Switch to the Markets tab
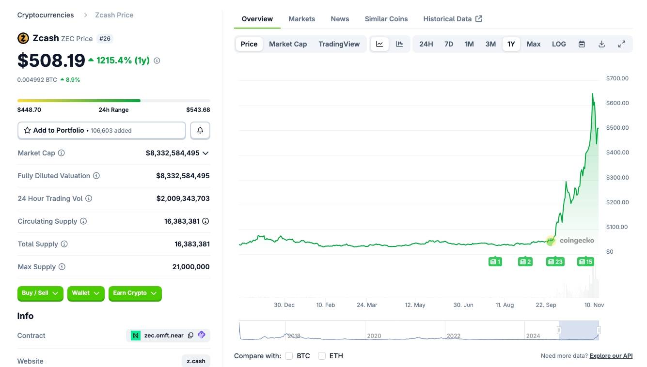This screenshot has height=367, width=647. pyautogui.click(x=301, y=19)
